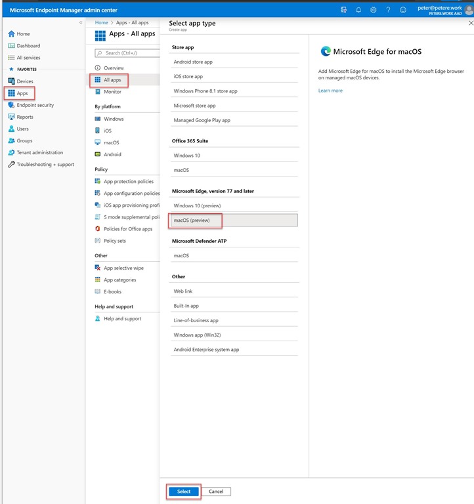
Task: Choose Android store app type
Action: 193,62
